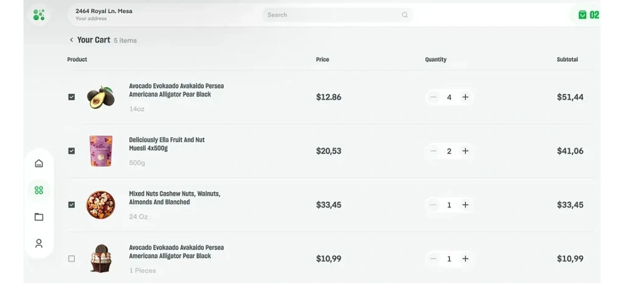Click the Subtotal column header

567,60
